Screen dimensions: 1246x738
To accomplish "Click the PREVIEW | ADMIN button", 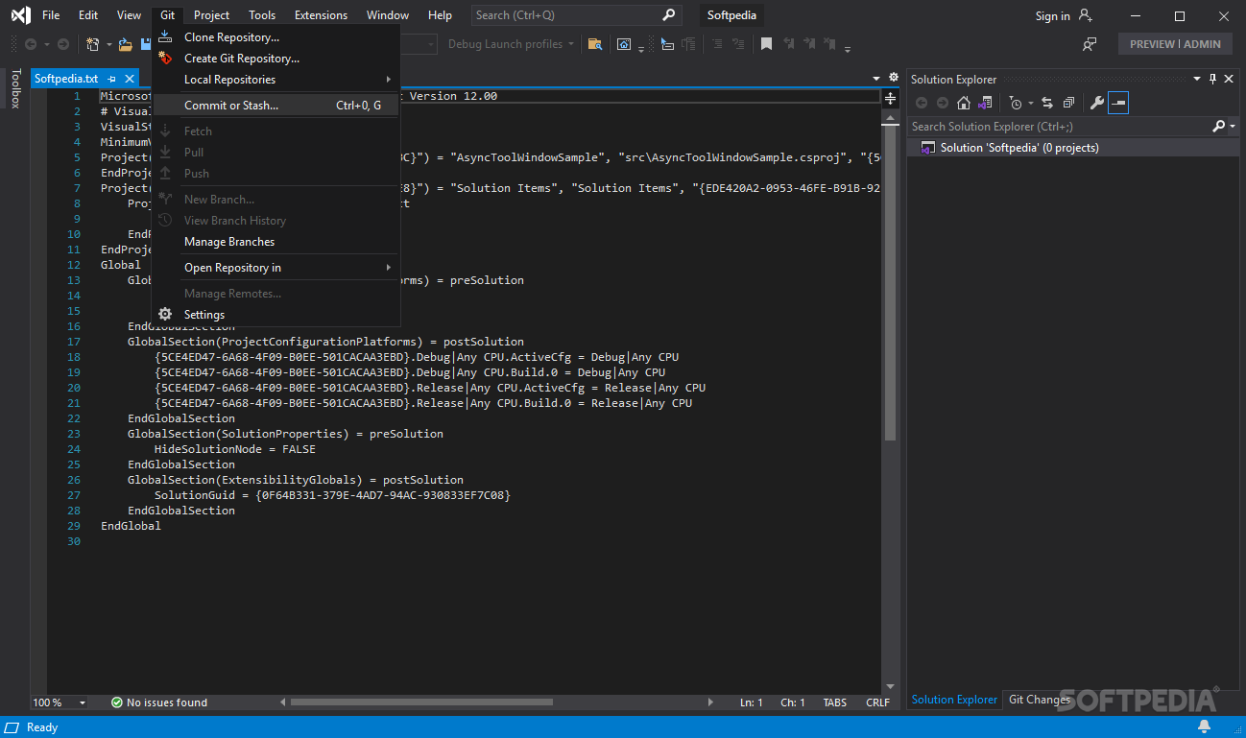I will pos(1175,44).
